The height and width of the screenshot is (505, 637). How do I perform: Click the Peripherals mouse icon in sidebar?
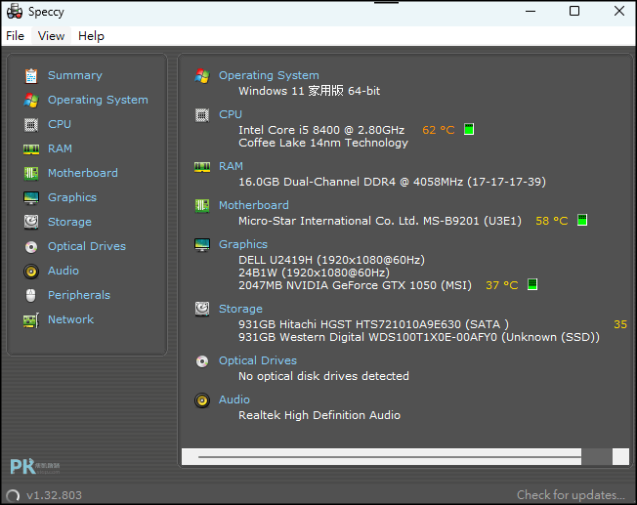[x=31, y=296]
